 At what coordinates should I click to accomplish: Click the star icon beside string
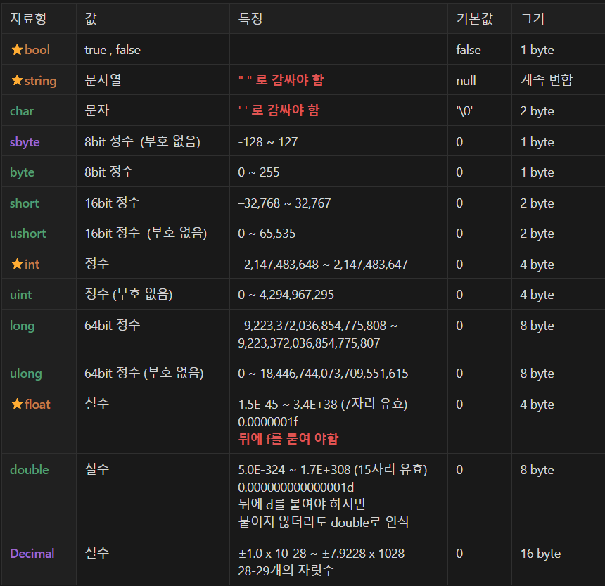[17, 81]
